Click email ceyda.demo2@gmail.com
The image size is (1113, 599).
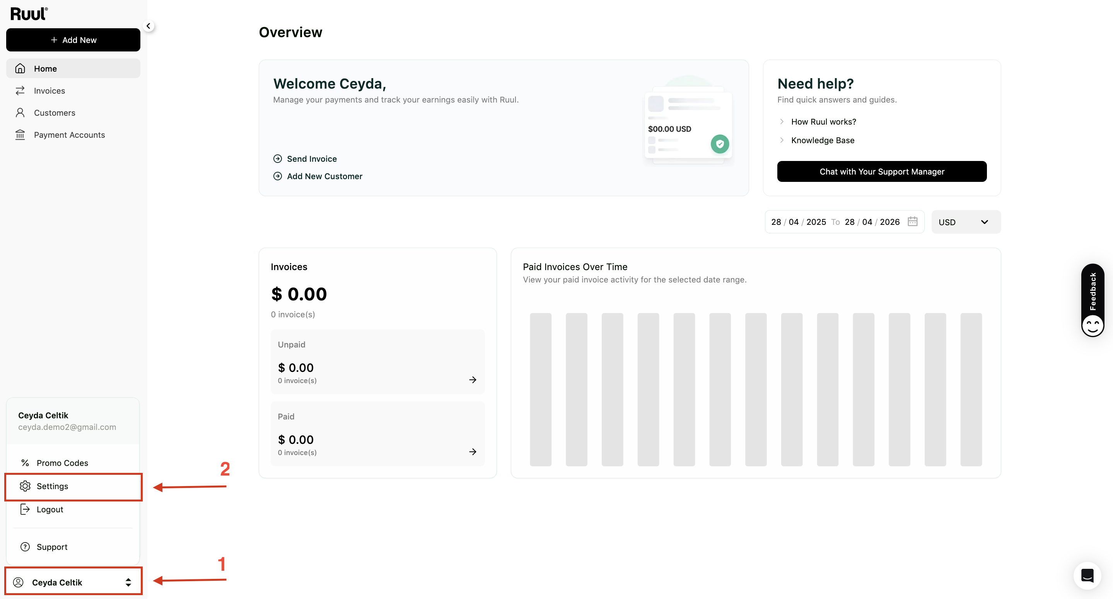point(67,427)
